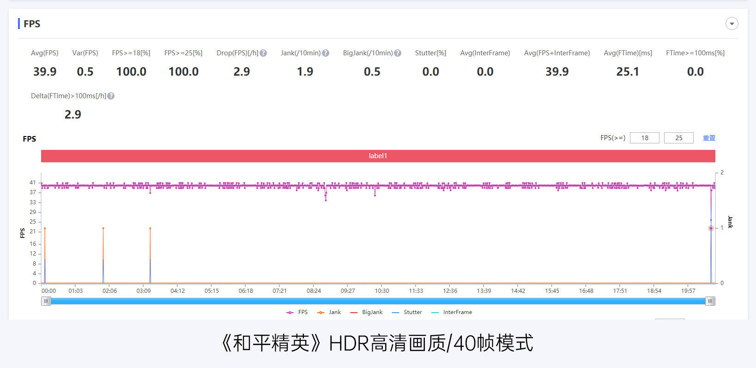Click the highlighted Jank point at chart end

711,228
